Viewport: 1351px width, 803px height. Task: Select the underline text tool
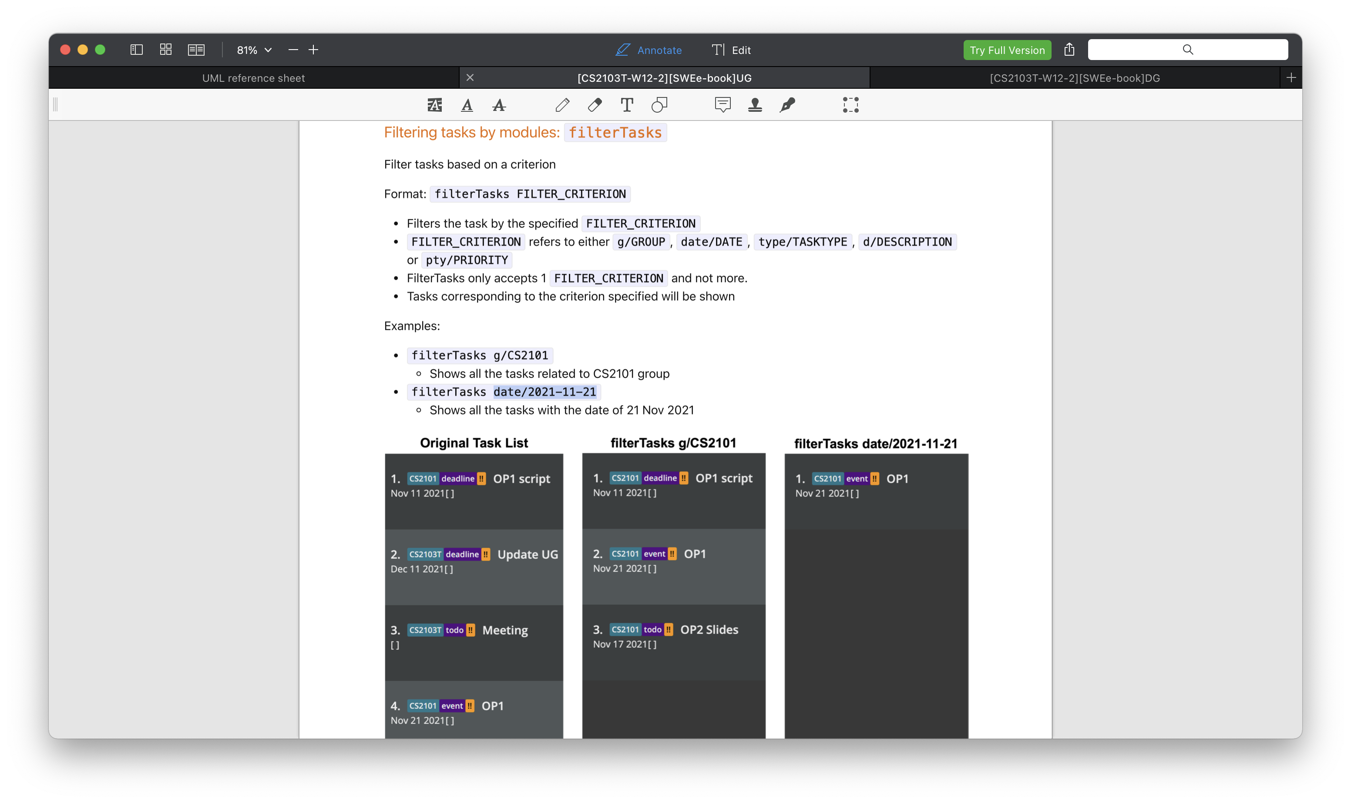(467, 105)
